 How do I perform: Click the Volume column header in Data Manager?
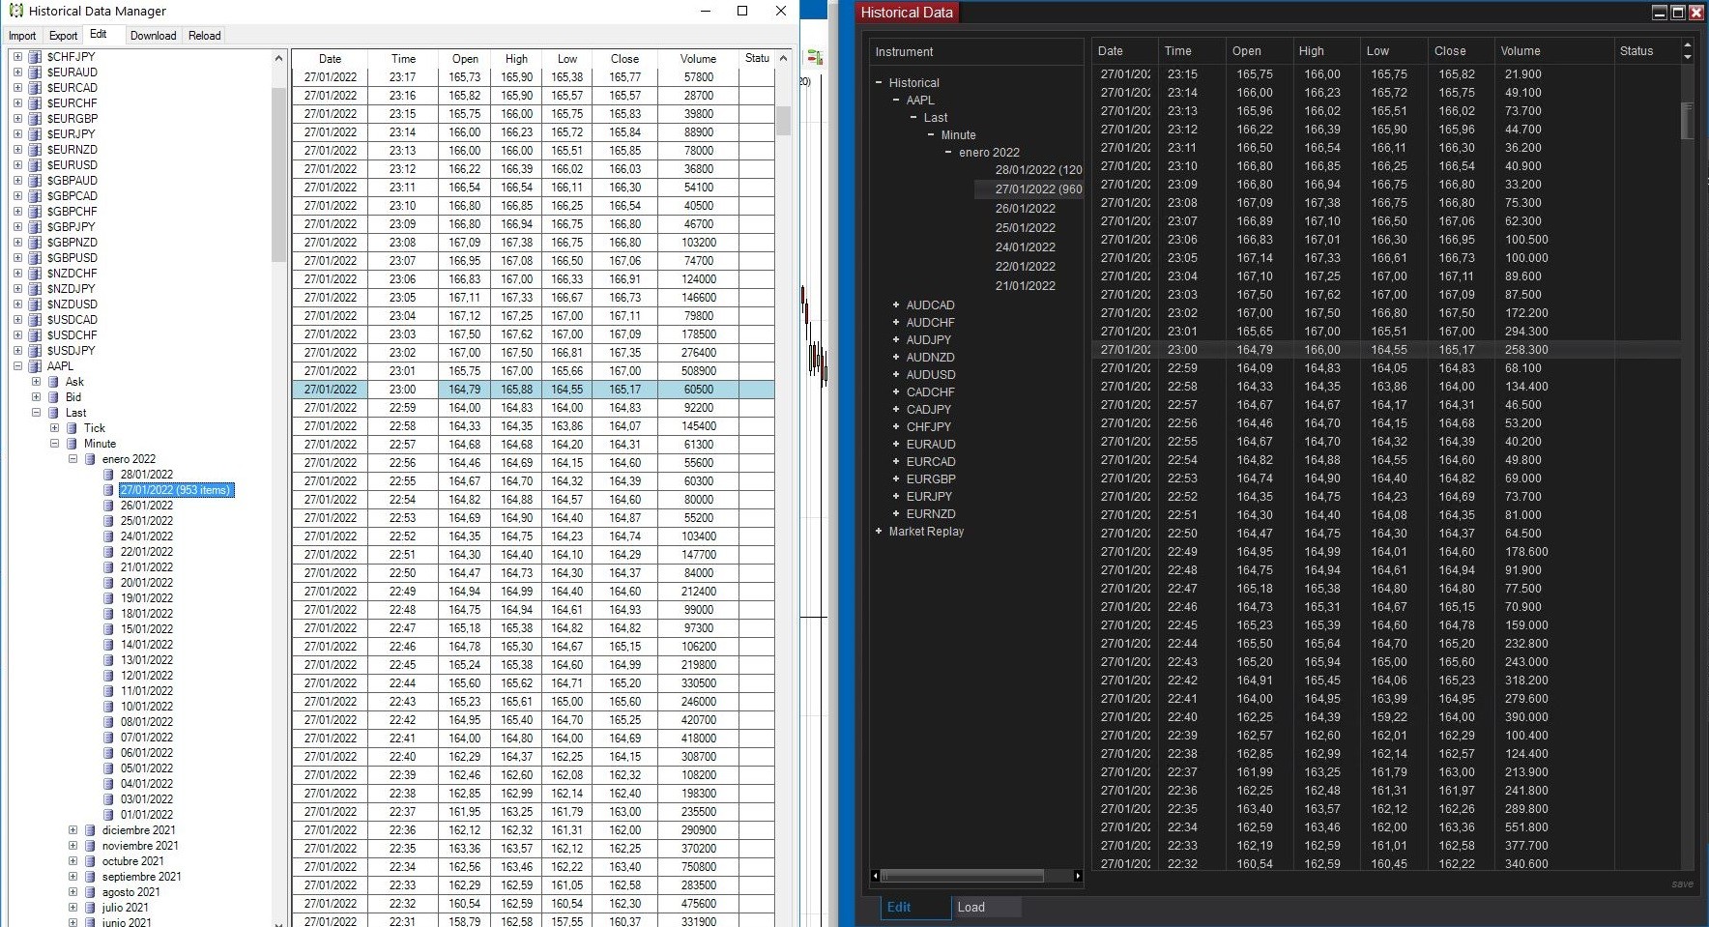tap(698, 59)
